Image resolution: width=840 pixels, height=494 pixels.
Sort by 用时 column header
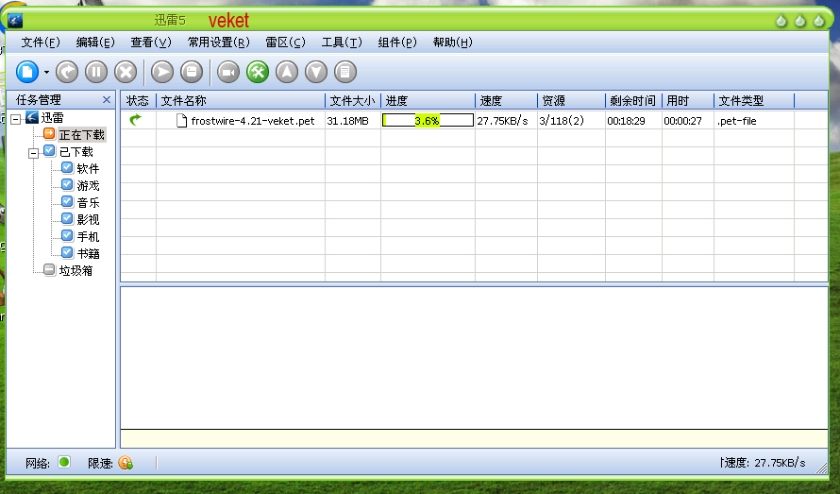(688, 100)
